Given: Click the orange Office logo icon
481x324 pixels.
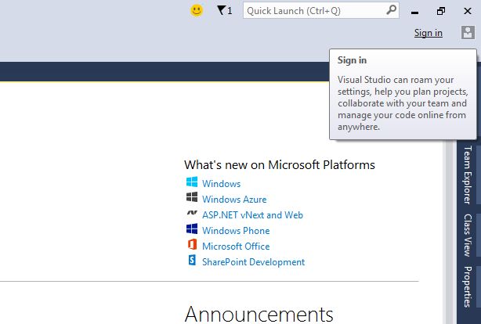Looking at the screenshot, I should click(x=192, y=245).
